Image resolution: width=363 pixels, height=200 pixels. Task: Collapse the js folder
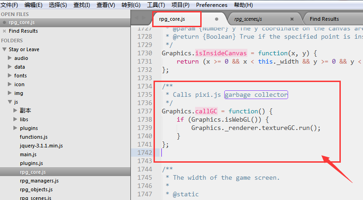tap(10, 102)
